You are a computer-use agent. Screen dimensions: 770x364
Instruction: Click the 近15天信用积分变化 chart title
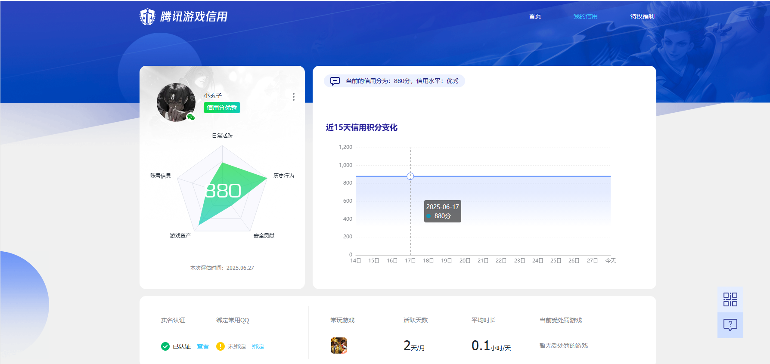click(x=362, y=127)
